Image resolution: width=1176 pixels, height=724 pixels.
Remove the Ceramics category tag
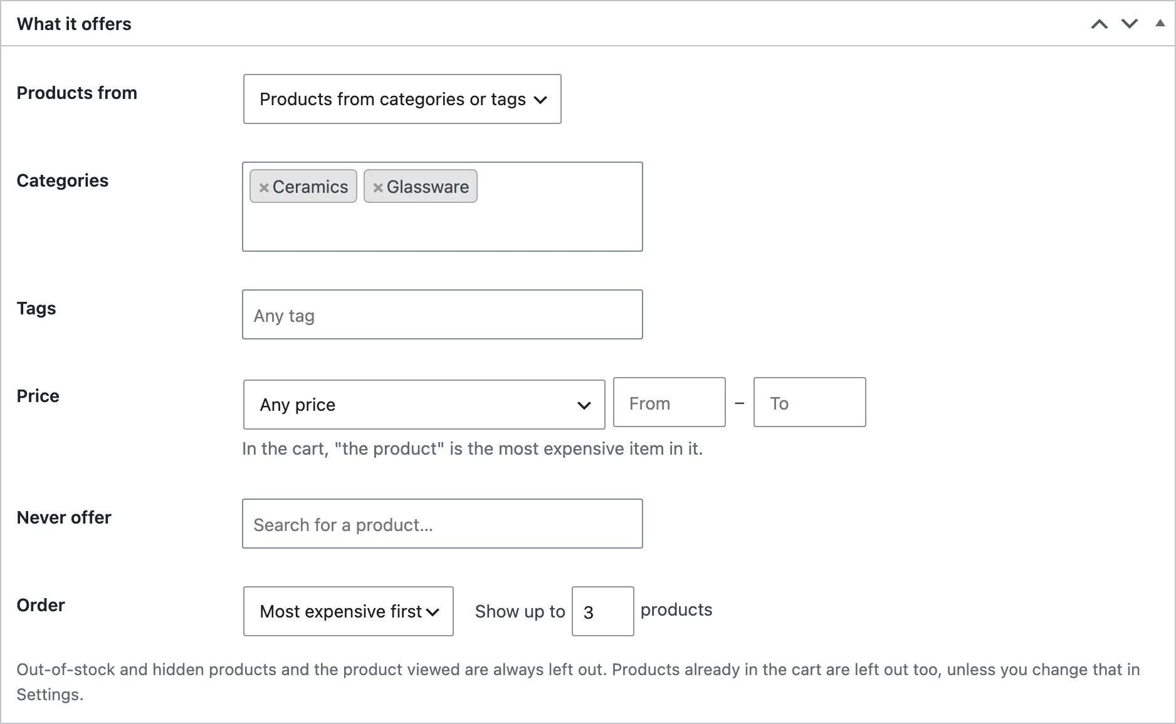[x=264, y=187]
